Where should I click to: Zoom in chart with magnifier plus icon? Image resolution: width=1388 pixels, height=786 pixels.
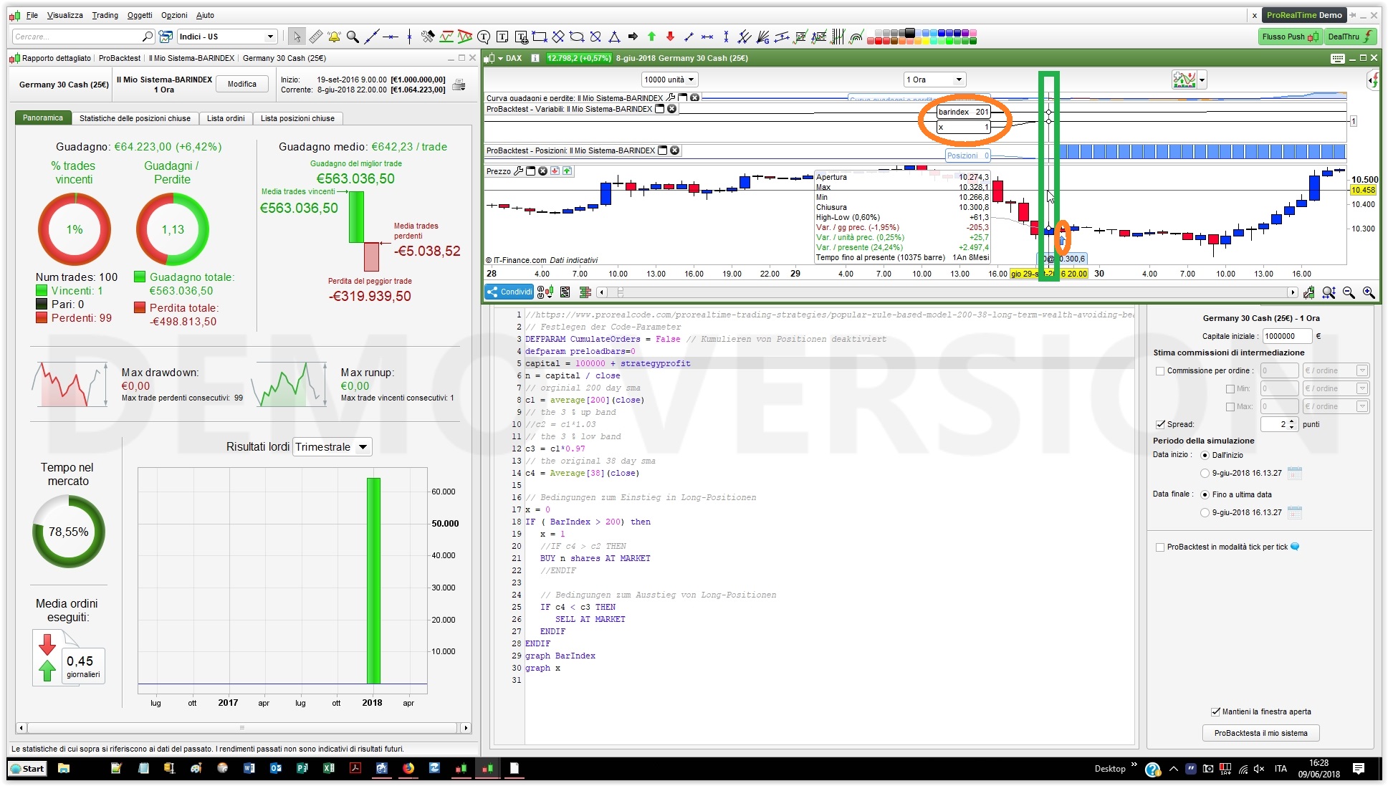pyautogui.click(x=1368, y=292)
